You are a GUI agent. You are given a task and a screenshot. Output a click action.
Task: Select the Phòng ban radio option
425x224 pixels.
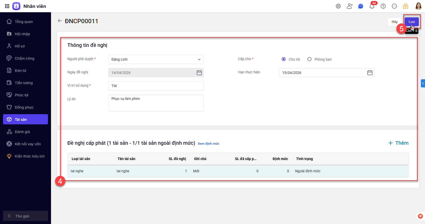click(309, 59)
